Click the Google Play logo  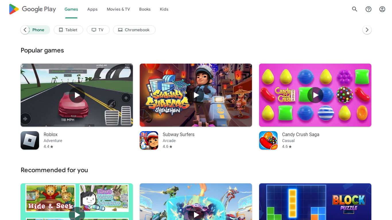tap(32, 9)
